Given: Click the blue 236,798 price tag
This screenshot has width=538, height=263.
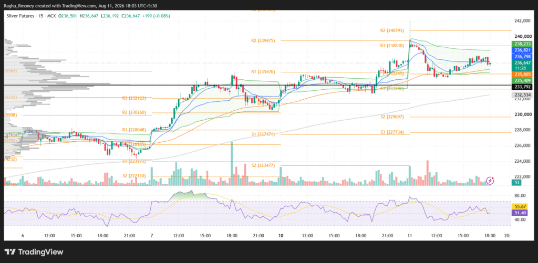Looking at the screenshot, I should [521, 56].
